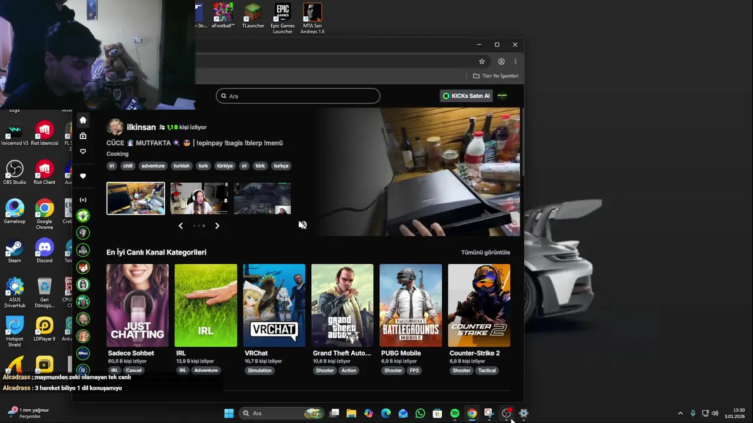
Task: Open the Windows Start button
Action: click(x=229, y=414)
